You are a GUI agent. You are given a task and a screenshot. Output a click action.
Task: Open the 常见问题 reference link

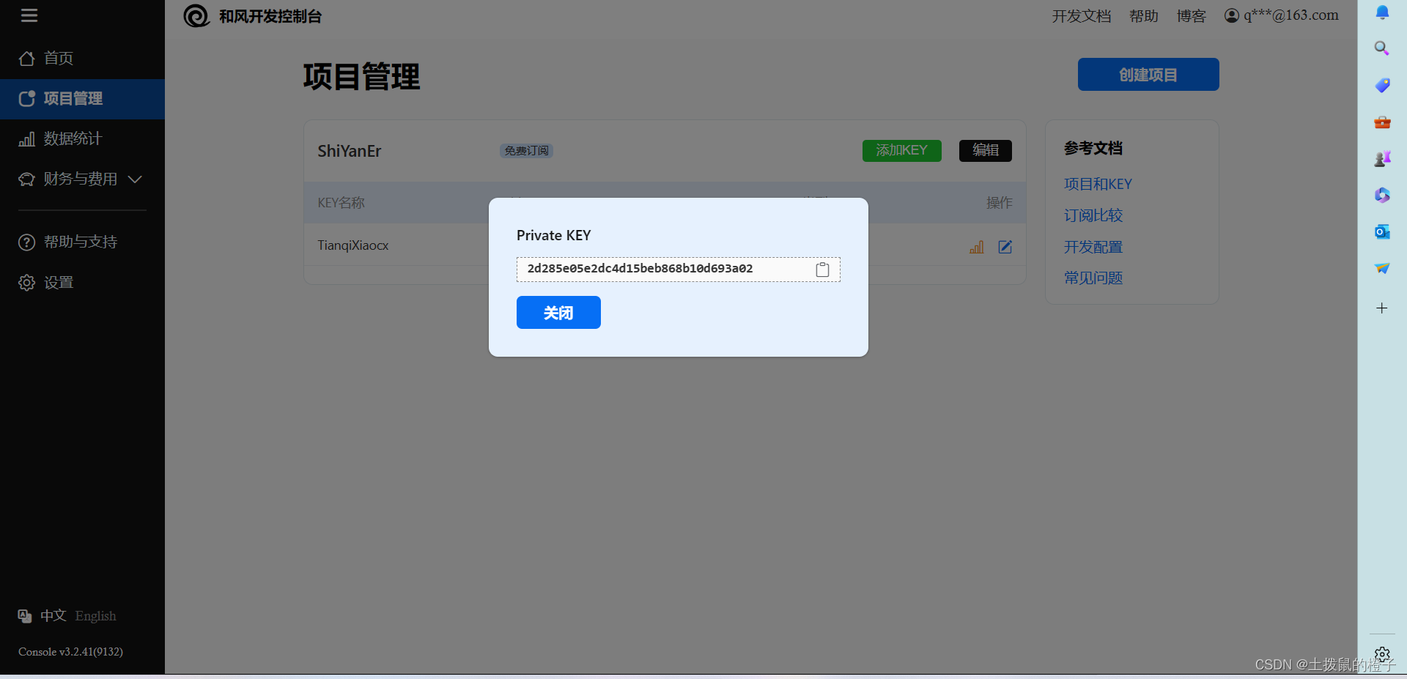pyautogui.click(x=1093, y=278)
